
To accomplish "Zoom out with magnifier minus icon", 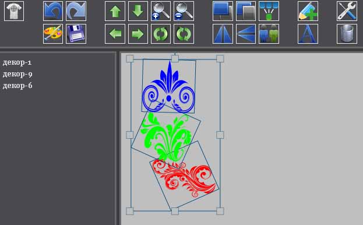I will click(184, 11).
